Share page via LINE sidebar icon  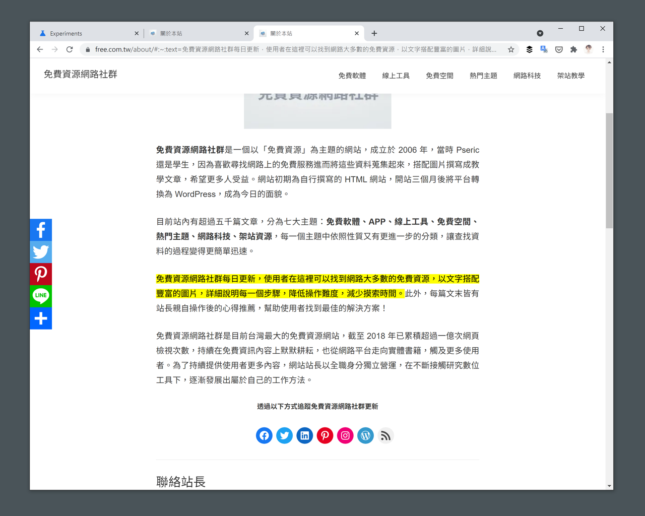pyautogui.click(x=41, y=296)
